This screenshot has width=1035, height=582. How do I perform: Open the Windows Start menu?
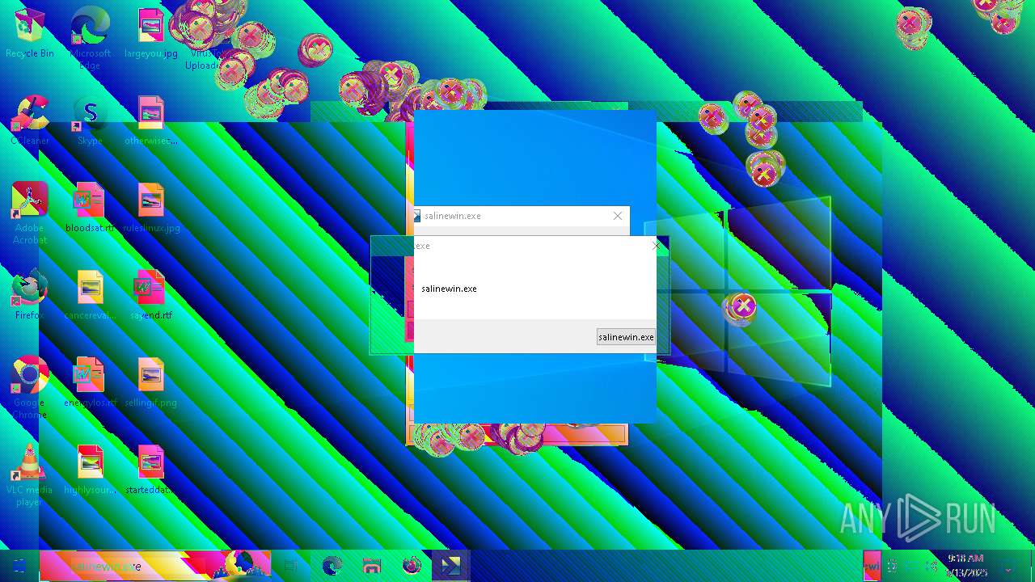click(19, 566)
